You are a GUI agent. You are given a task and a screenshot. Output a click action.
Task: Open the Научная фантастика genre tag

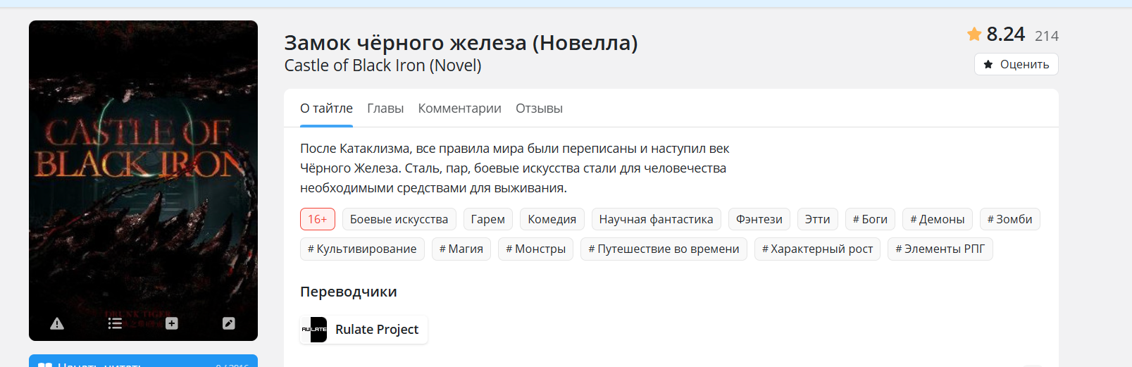click(x=656, y=219)
